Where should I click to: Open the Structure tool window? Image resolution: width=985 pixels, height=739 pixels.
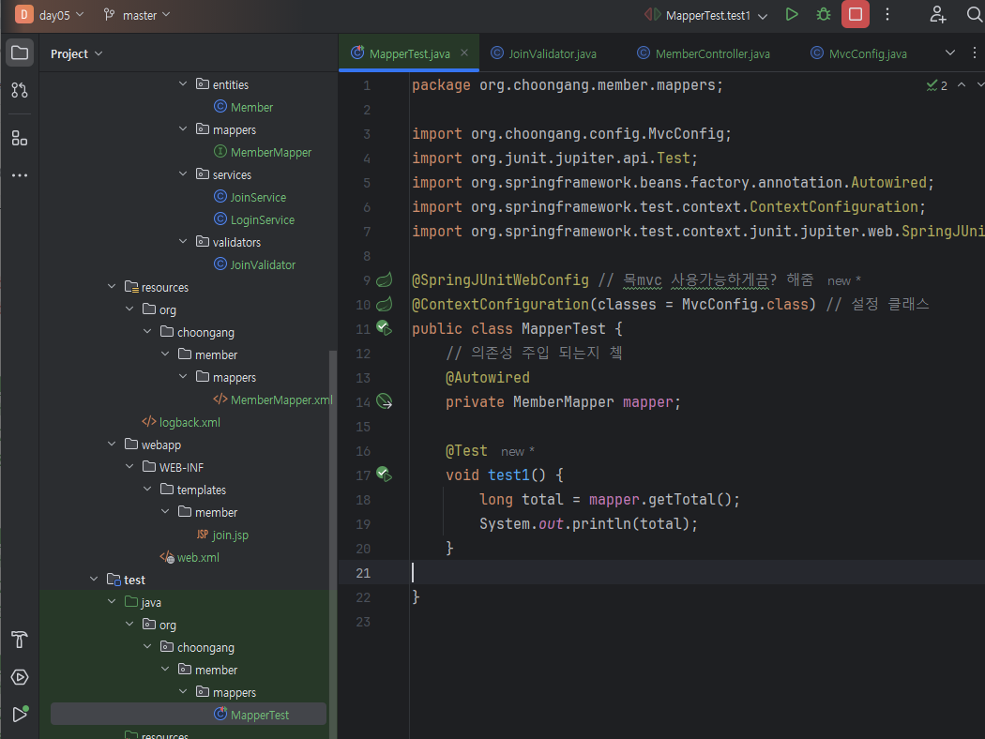[20, 138]
